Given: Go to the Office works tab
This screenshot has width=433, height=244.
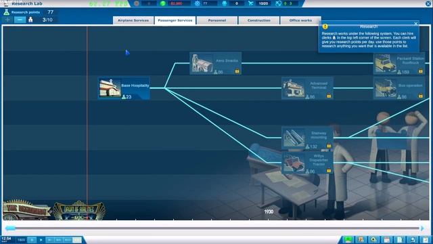Looking at the screenshot, I should (300, 20).
